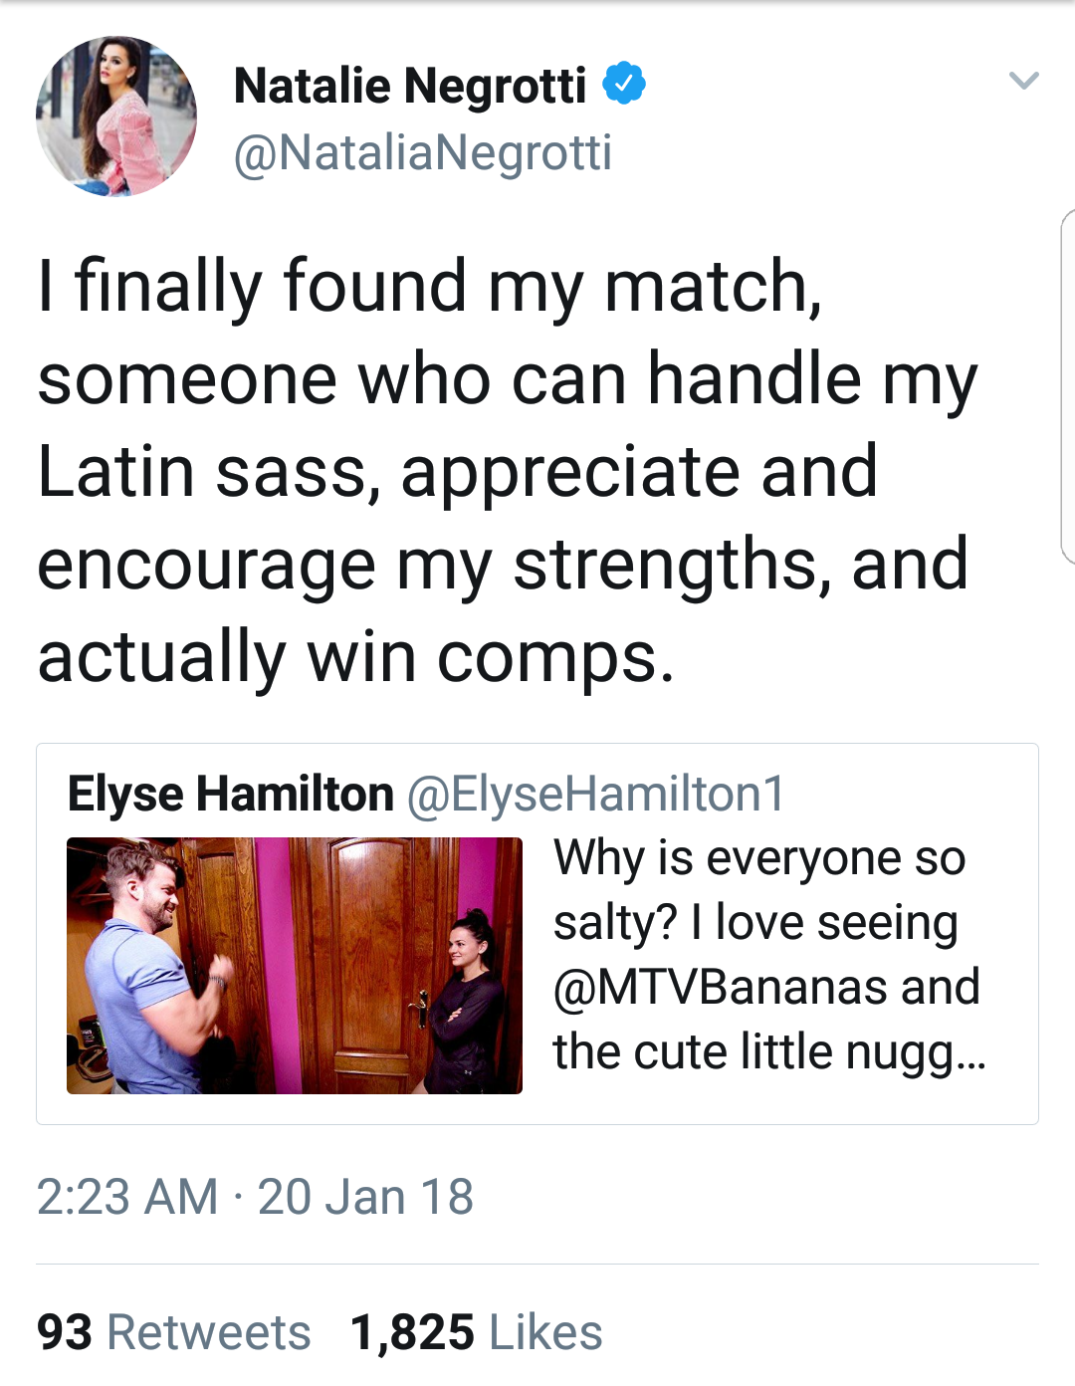Tap the blue verified badge icon
Image resolution: width=1075 pixels, height=1386 pixels.
click(x=624, y=84)
